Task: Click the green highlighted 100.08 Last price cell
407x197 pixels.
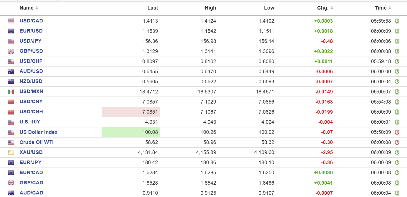Action: tap(131, 132)
